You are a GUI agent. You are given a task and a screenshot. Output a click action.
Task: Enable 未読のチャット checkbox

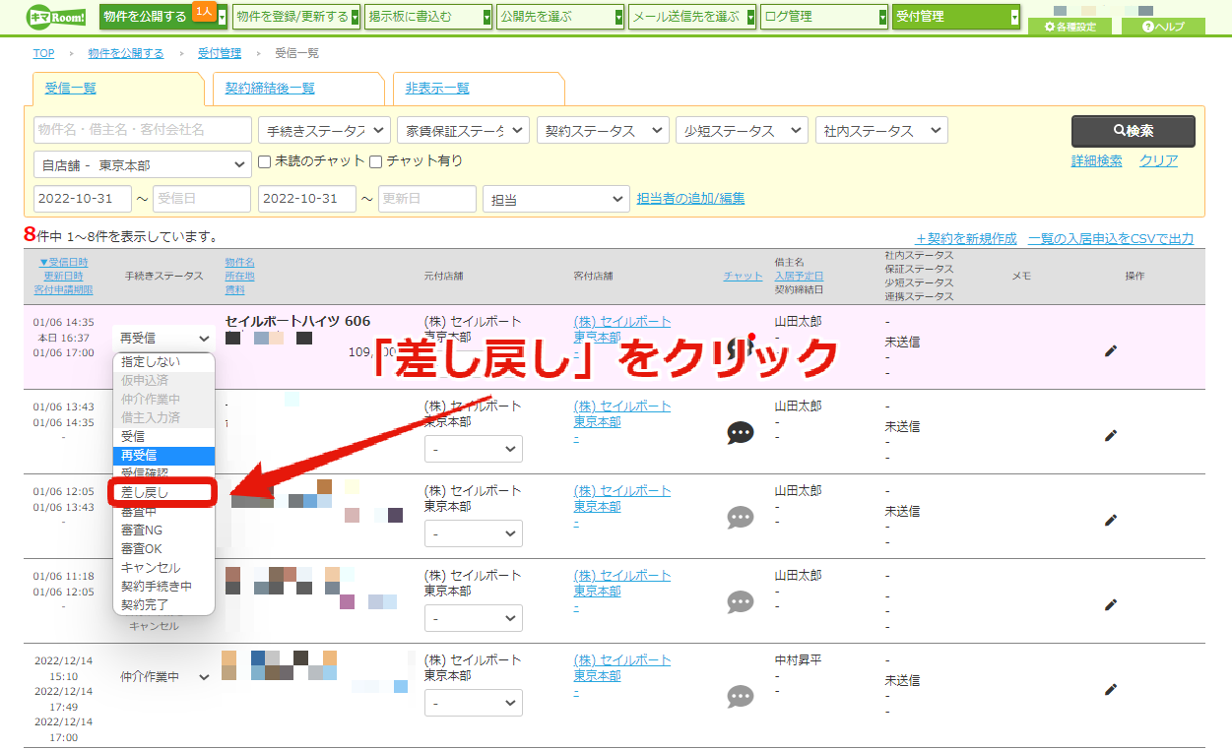(x=264, y=161)
